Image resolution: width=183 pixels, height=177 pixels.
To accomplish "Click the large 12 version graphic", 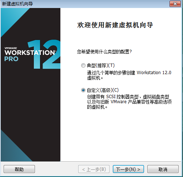I will coord(44,54).
